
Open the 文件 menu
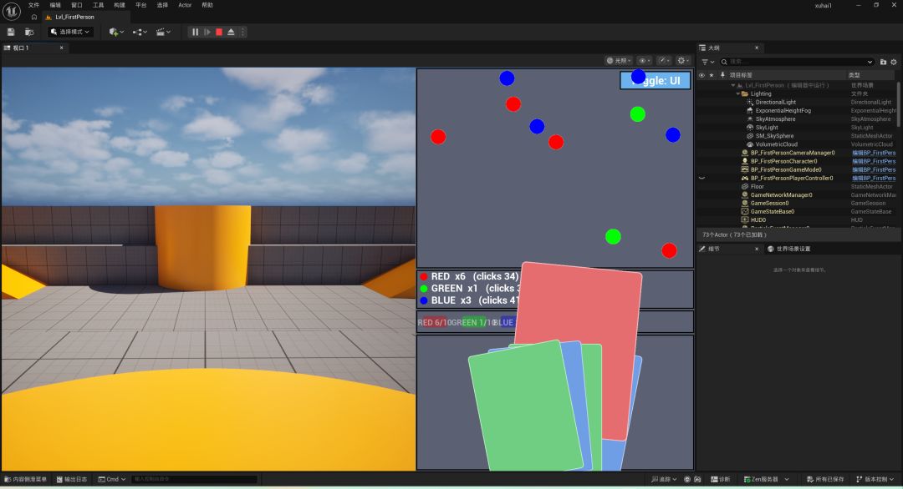(x=34, y=5)
